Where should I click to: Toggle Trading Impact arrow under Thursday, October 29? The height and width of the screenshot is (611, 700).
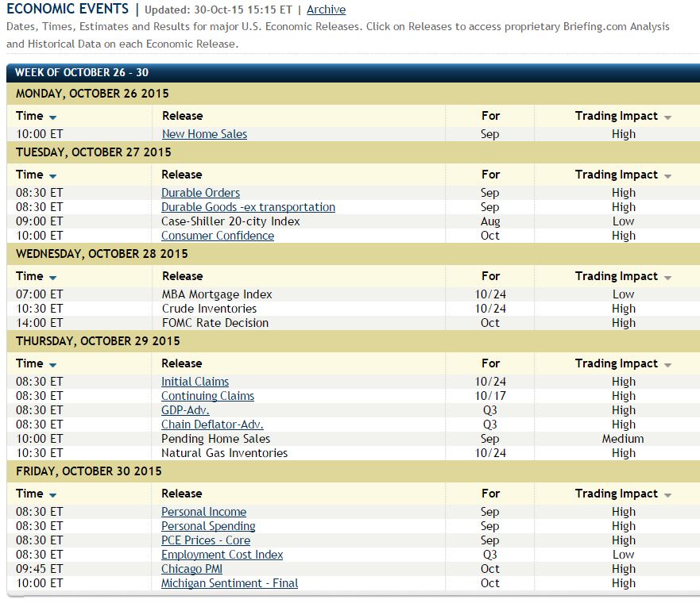(667, 365)
